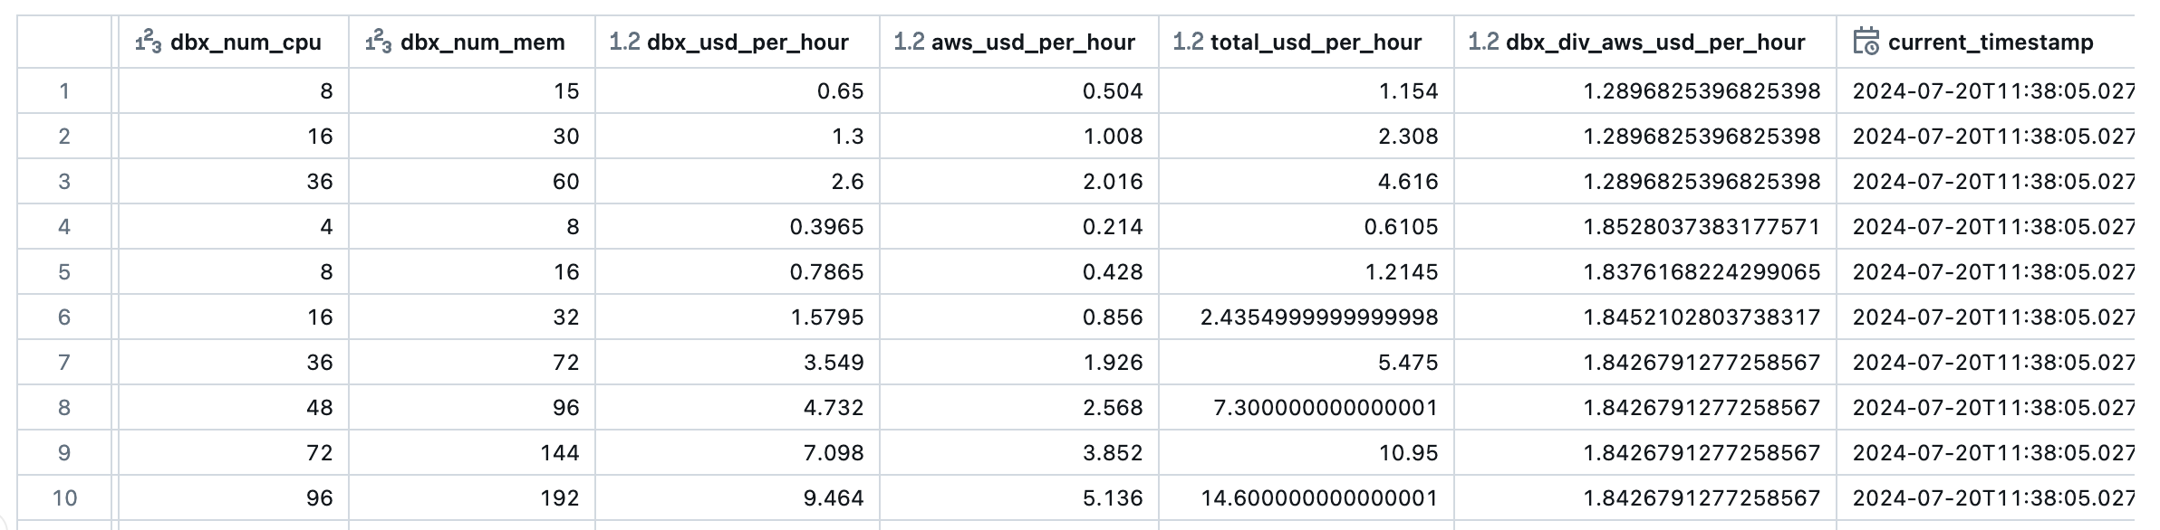
Task: Click the calendar icon beside current_timestamp
Action: pyautogui.click(x=1866, y=42)
